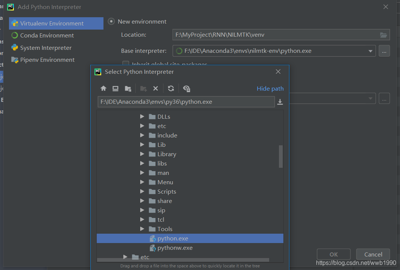Toggle show hidden files and directories
The width and height of the screenshot is (400, 270).
pyautogui.click(x=186, y=88)
